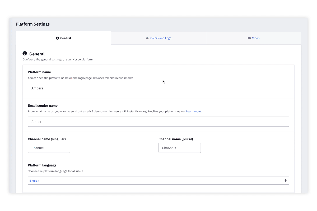Open the Colors and Logo tab
Screen dimensions: 317x211
[161, 38]
